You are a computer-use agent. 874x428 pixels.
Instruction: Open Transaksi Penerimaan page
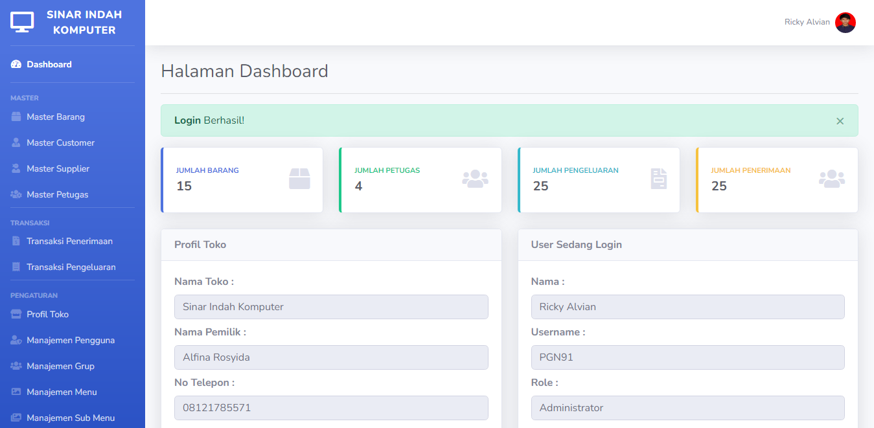(x=69, y=242)
